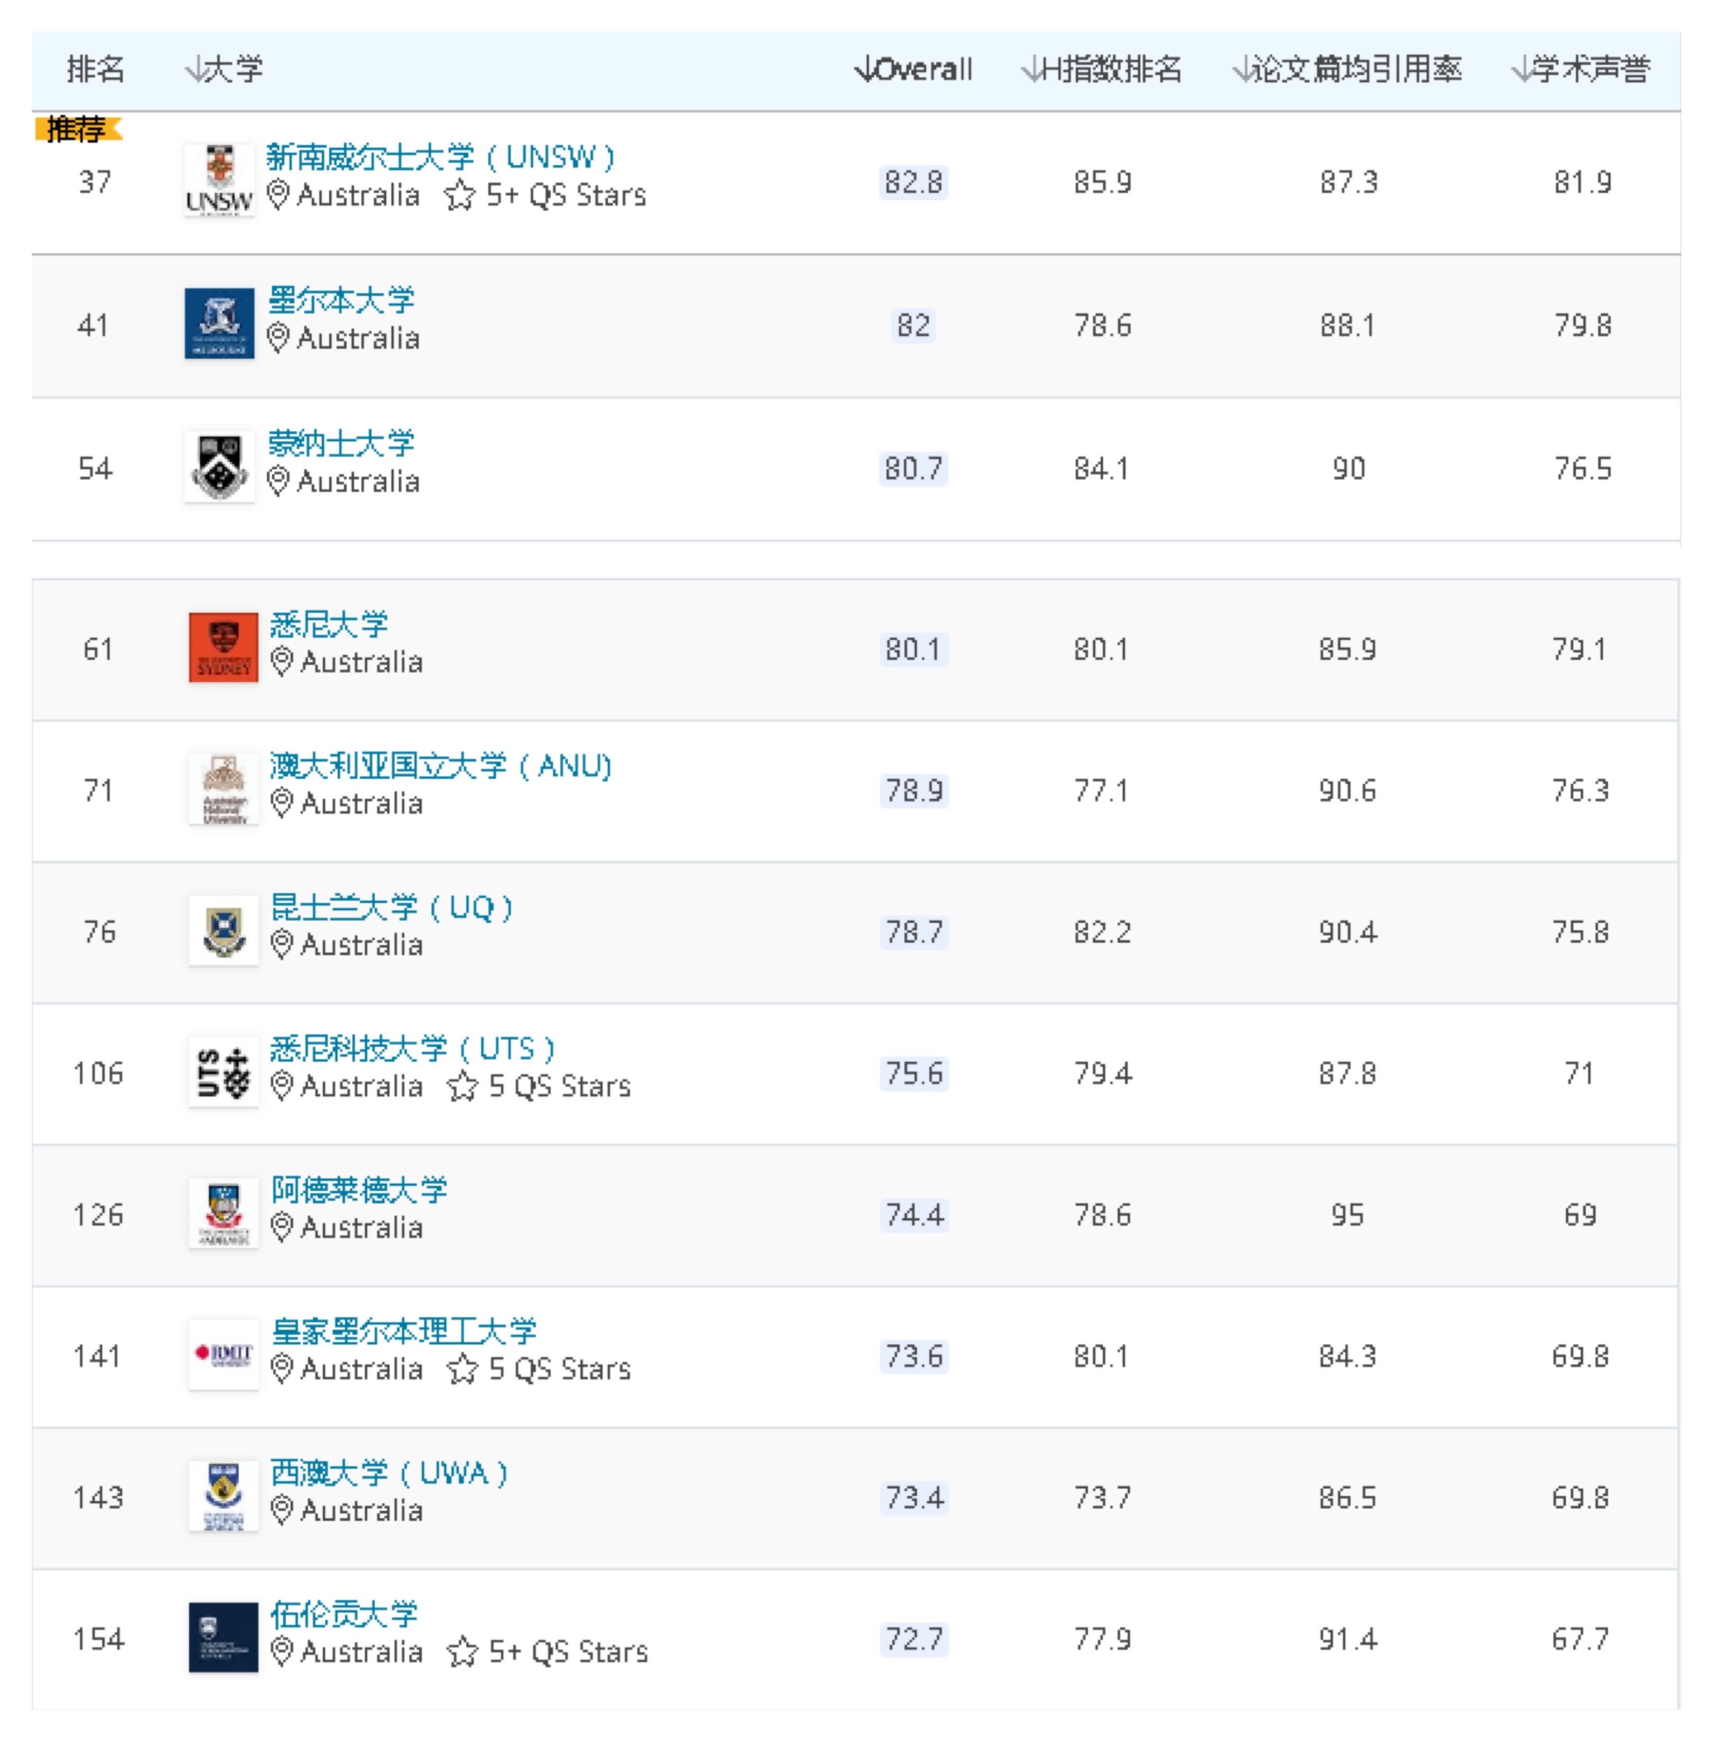Click the Monash University crest logo

click(x=219, y=466)
